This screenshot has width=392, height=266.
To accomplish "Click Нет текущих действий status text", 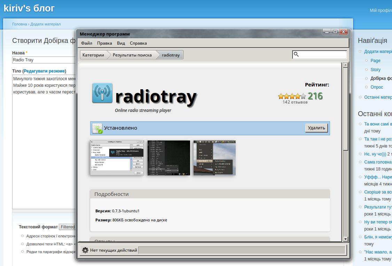I will (113, 250).
